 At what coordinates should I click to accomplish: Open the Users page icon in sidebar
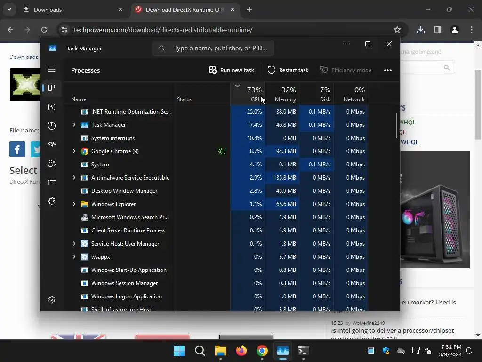click(52, 163)
